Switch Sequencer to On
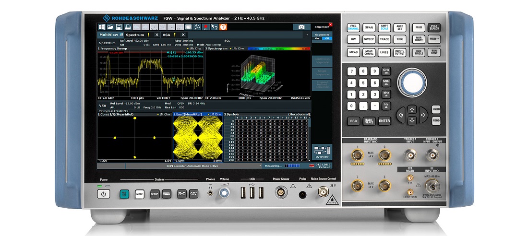This screenshot has width=528, height=236. 317,38
